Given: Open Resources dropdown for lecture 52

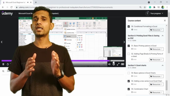Looking at the screenshot, I should coord(156,60).
